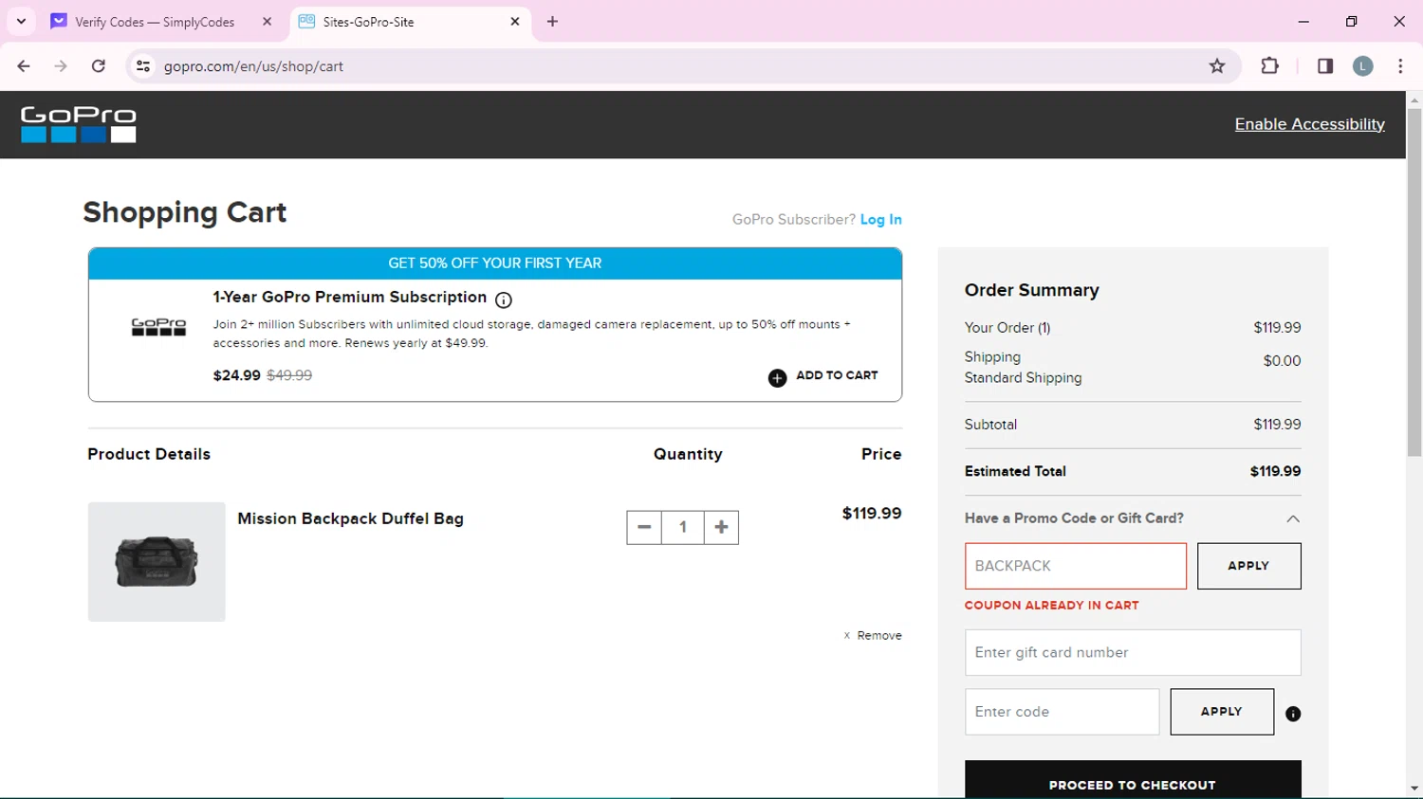Open the Chrome profile avatar
1423x799 pixels.
(1362, 66)
